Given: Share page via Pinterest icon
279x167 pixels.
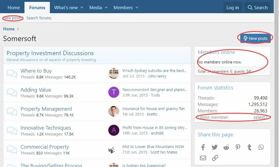Looking at the screenshot, I should (238, 147).
